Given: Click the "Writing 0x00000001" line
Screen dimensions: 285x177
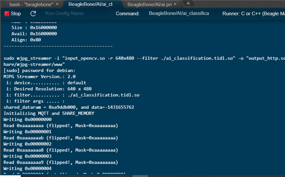Looking at the screenshot, I should point(28,132).
